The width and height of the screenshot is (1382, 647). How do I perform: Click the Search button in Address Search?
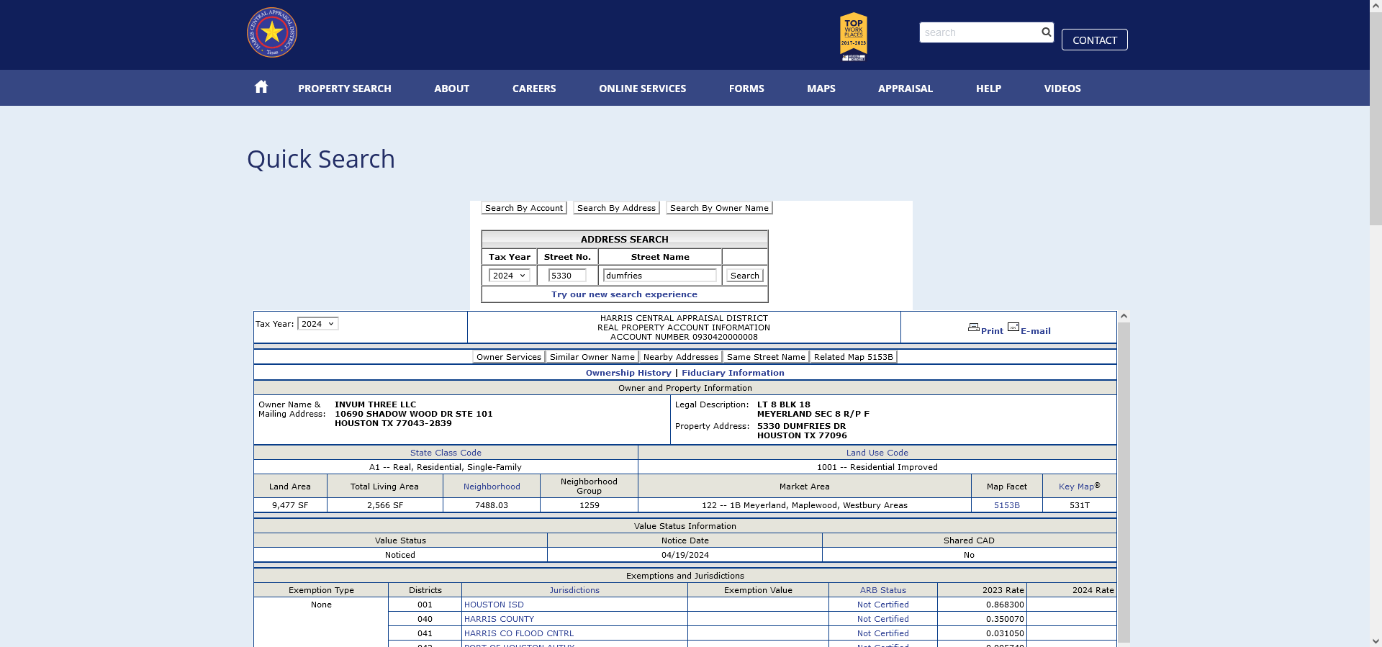(x=745, y=276)
